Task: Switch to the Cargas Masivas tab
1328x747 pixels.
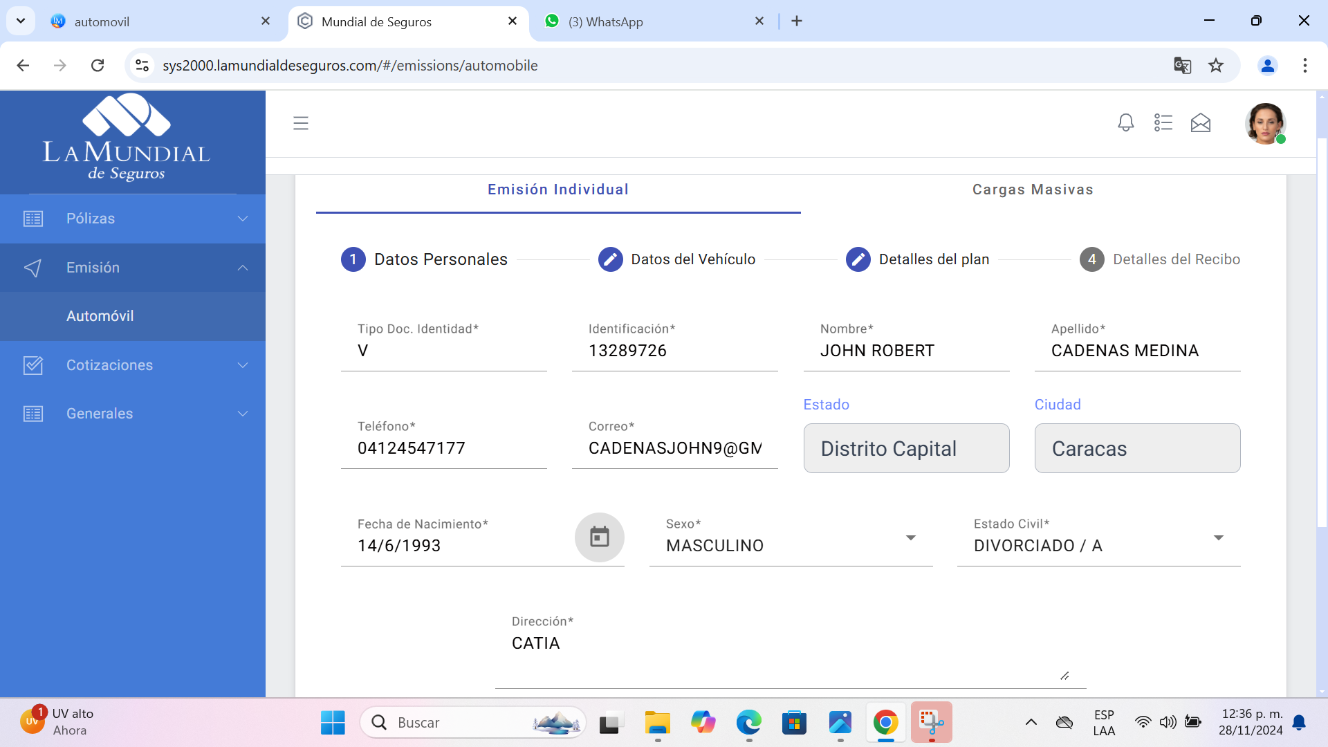Action: [1032, 190]
